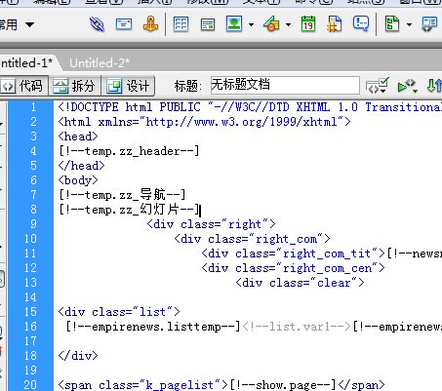The width and height of the screenshot is (442, 391).
Task: Click the div class="right_com_cen" code line
Action: (x=293, y=268)
